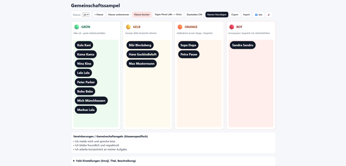The width and height of the screenshot is (346, 166).
Task: Run Tages-Reset (alle → Grün)
Action: point(168,15)
